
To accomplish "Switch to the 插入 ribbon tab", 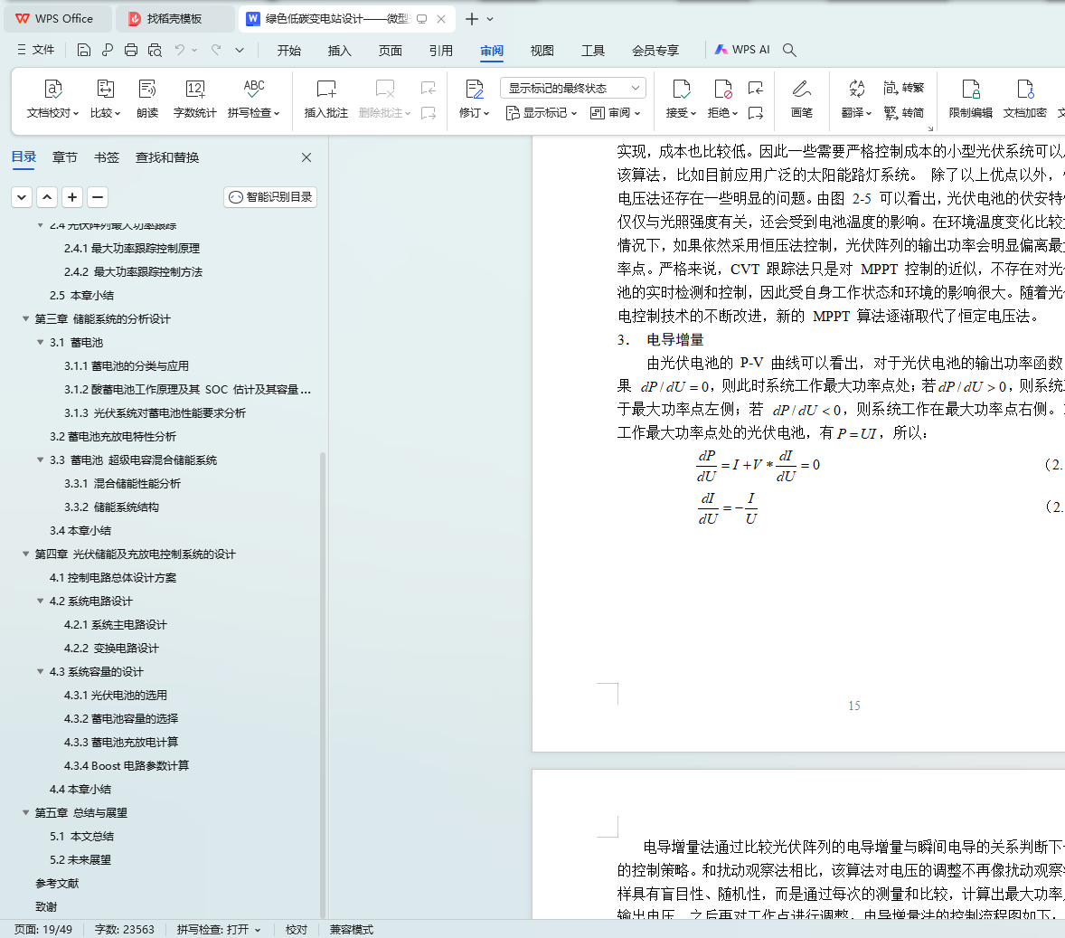I will (339, 51).
